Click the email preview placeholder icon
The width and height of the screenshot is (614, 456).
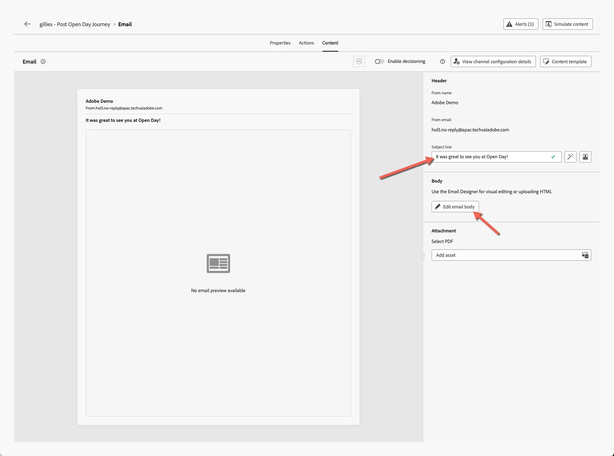click(x=218, y=263)
